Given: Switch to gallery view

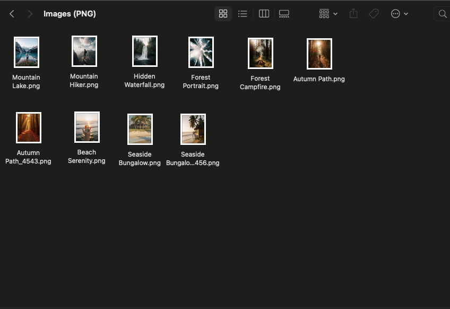Looking at the screenshot, I should point(284,14).
